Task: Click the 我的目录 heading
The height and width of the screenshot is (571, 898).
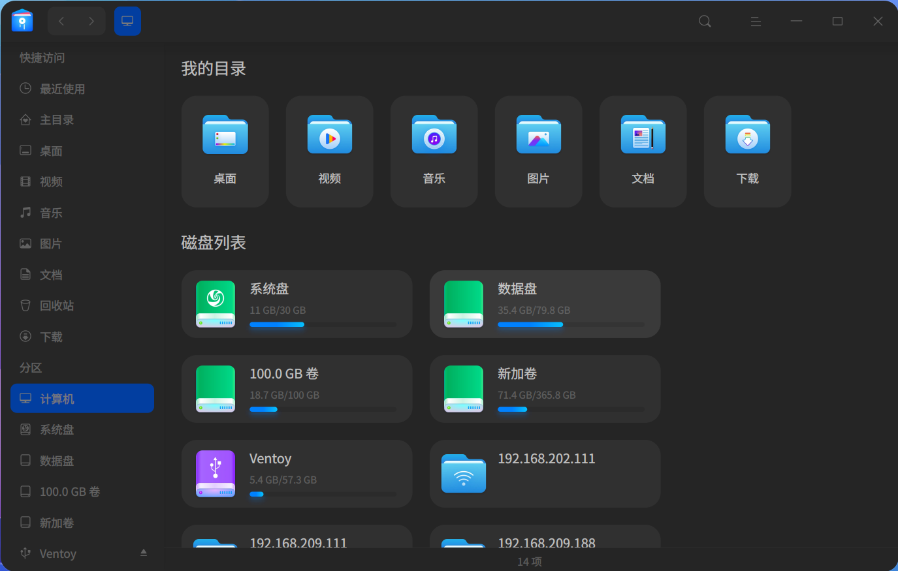Action: (214, 69)
